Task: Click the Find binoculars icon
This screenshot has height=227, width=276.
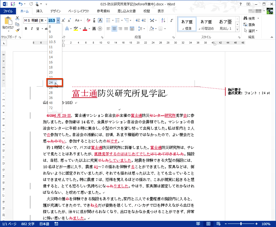Action: (246, 18)
